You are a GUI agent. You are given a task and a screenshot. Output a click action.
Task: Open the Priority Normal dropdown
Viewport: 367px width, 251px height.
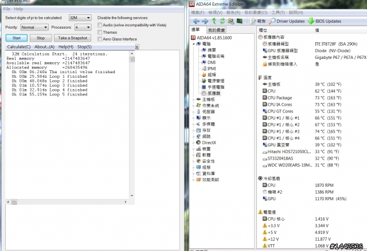(34, 27)
